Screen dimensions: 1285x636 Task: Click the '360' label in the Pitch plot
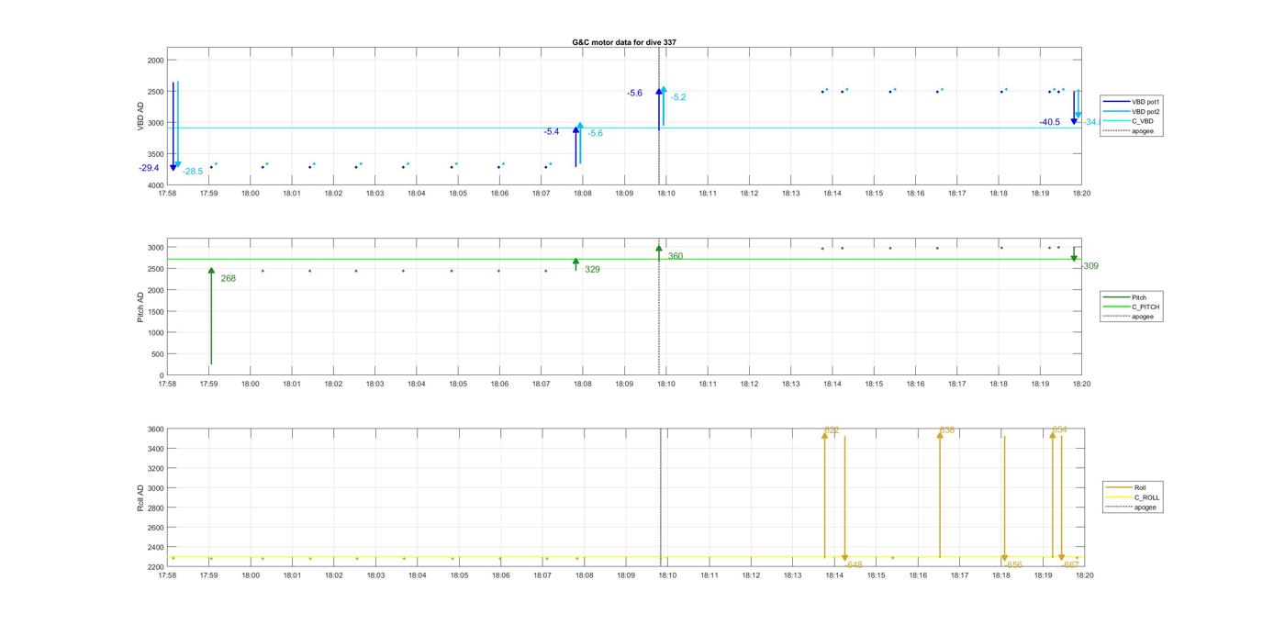pos(676,256)
